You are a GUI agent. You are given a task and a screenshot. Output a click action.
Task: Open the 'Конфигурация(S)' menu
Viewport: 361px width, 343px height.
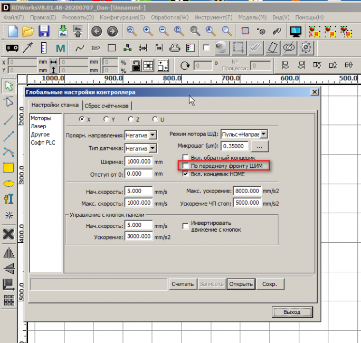[x=122, y=17]
